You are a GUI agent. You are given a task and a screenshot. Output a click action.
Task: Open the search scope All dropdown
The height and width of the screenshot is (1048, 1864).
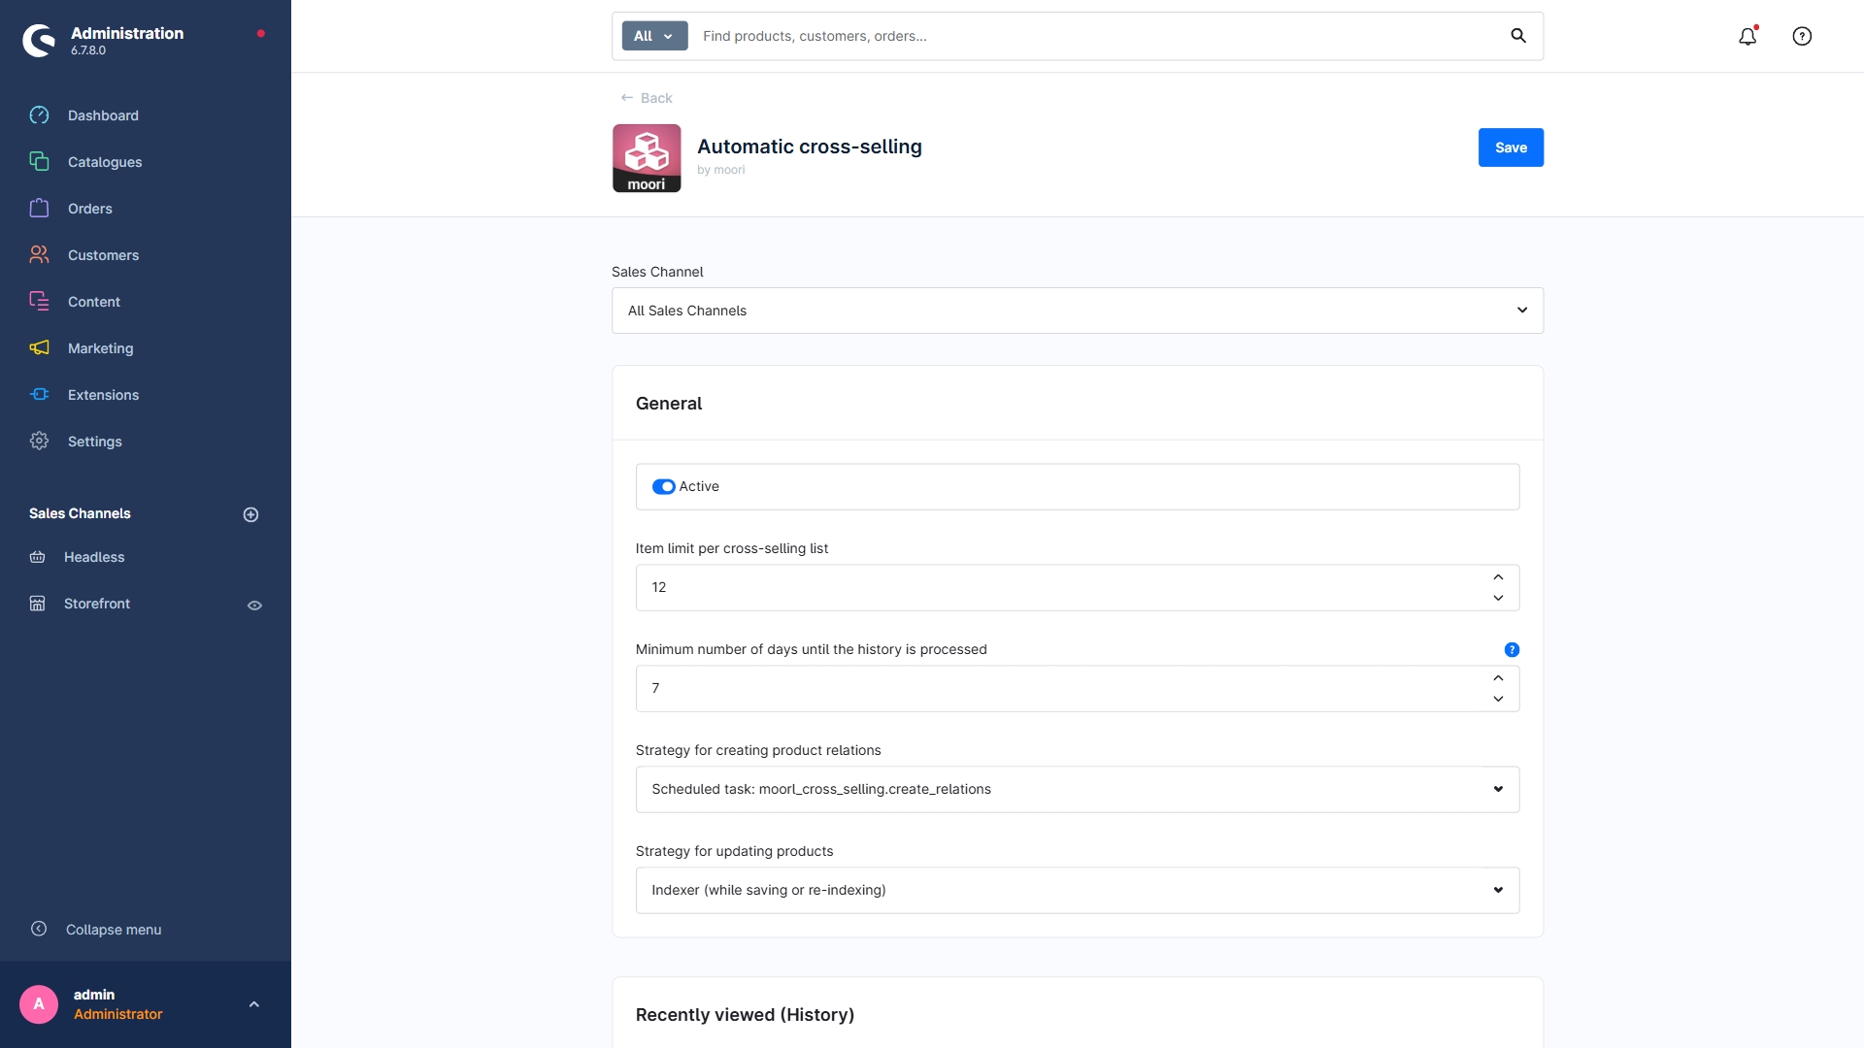point(653,35)
